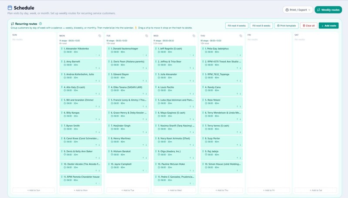Viewport: 348px width, 198px height.
Task: Move Raj Jadeja down with arrow
Action: pyautogui.click(x=241, y=158)
